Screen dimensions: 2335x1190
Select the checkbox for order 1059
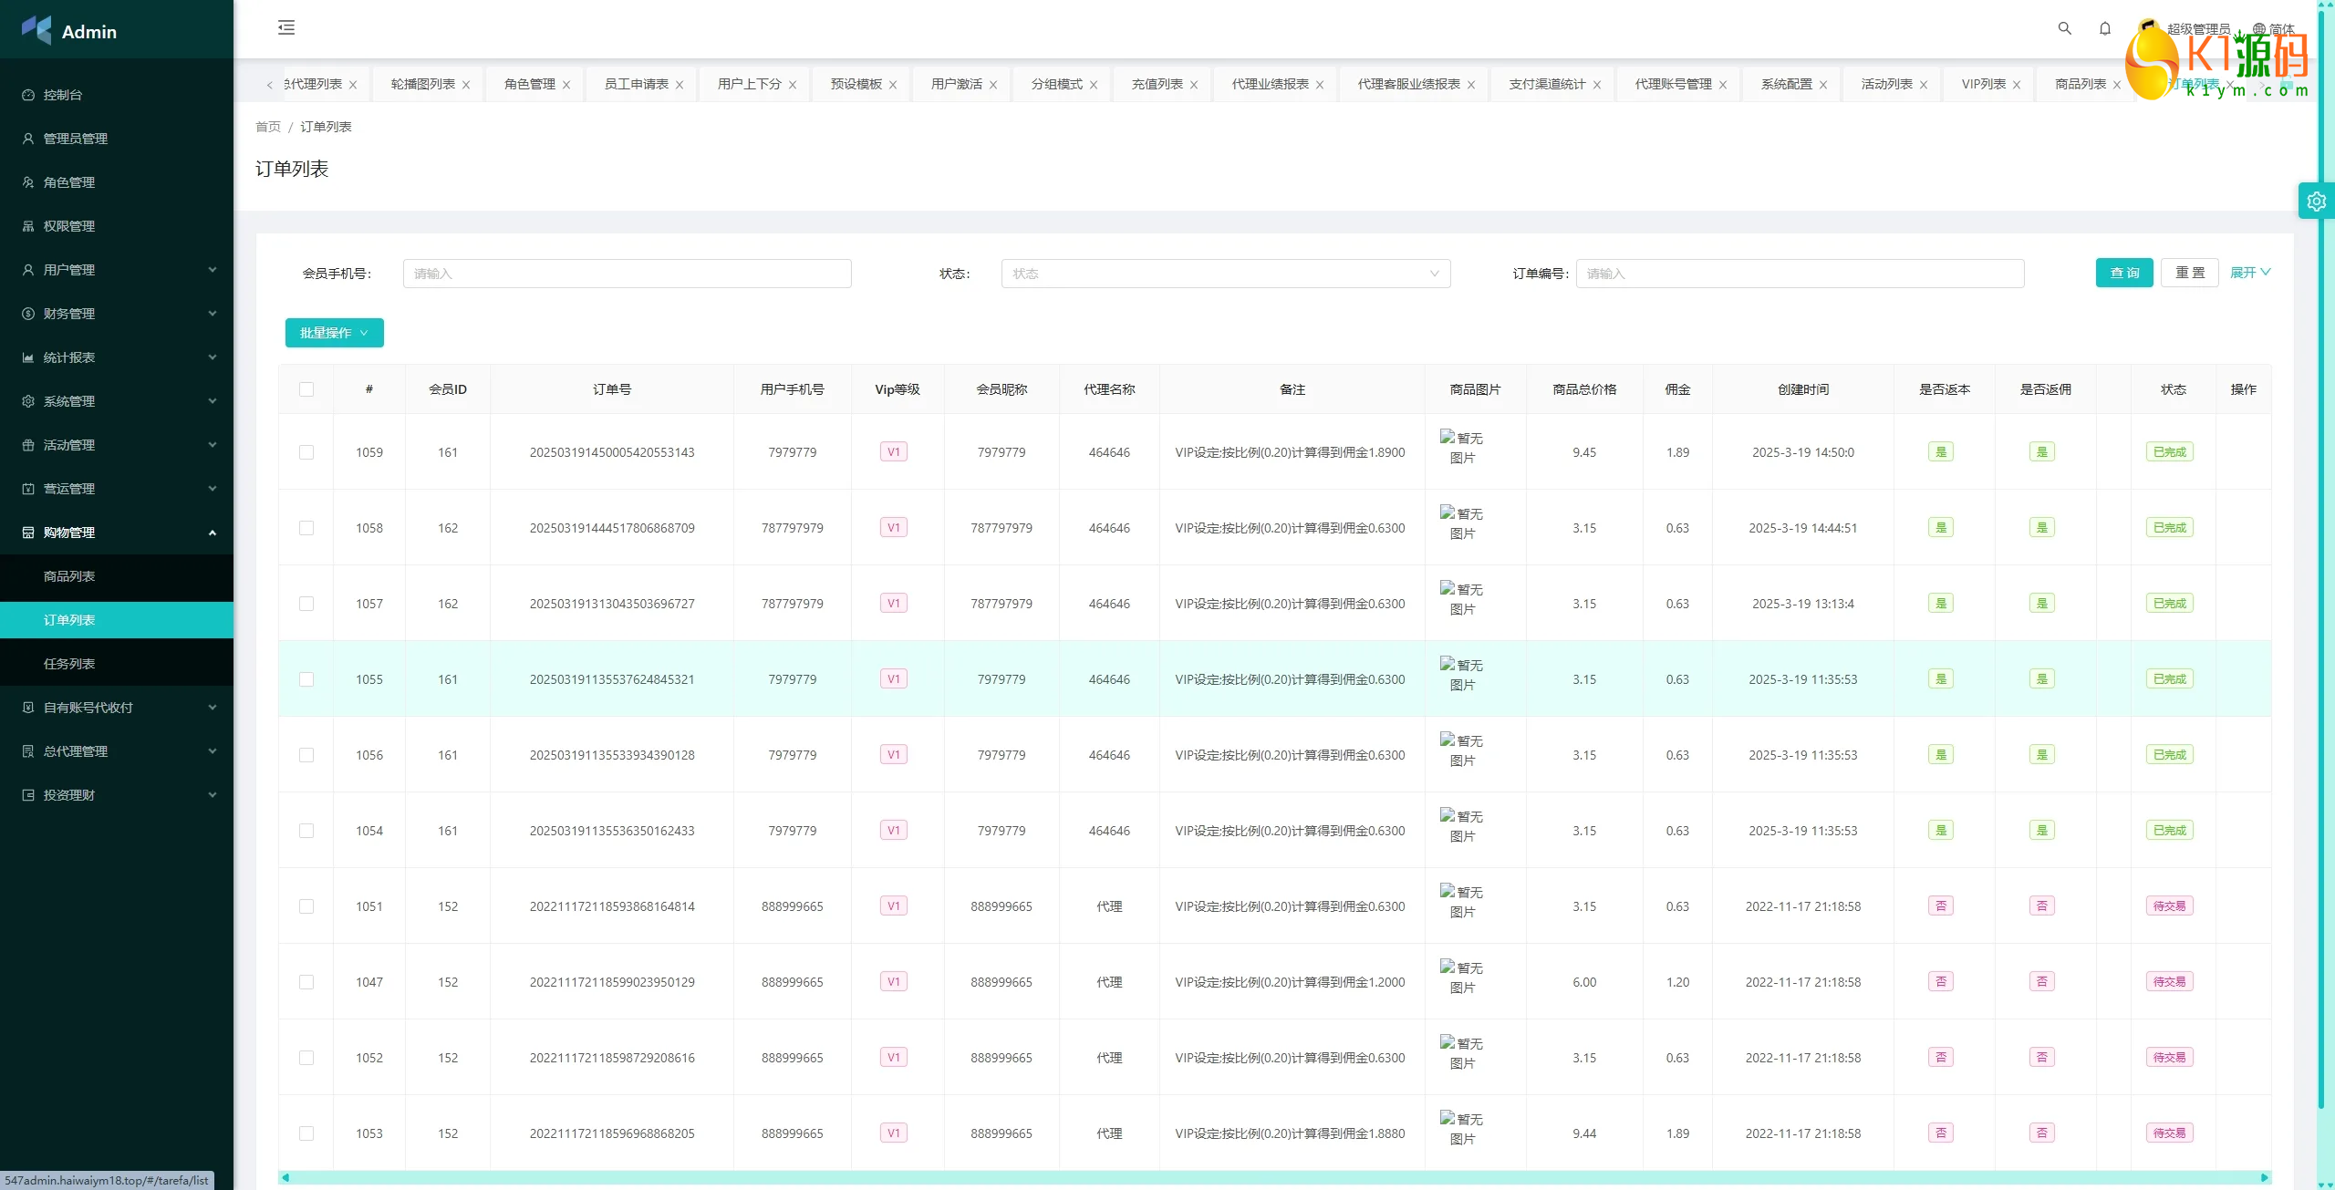[306, 452]
